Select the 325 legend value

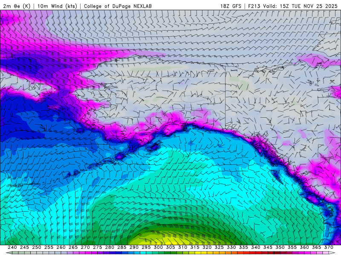219,247
